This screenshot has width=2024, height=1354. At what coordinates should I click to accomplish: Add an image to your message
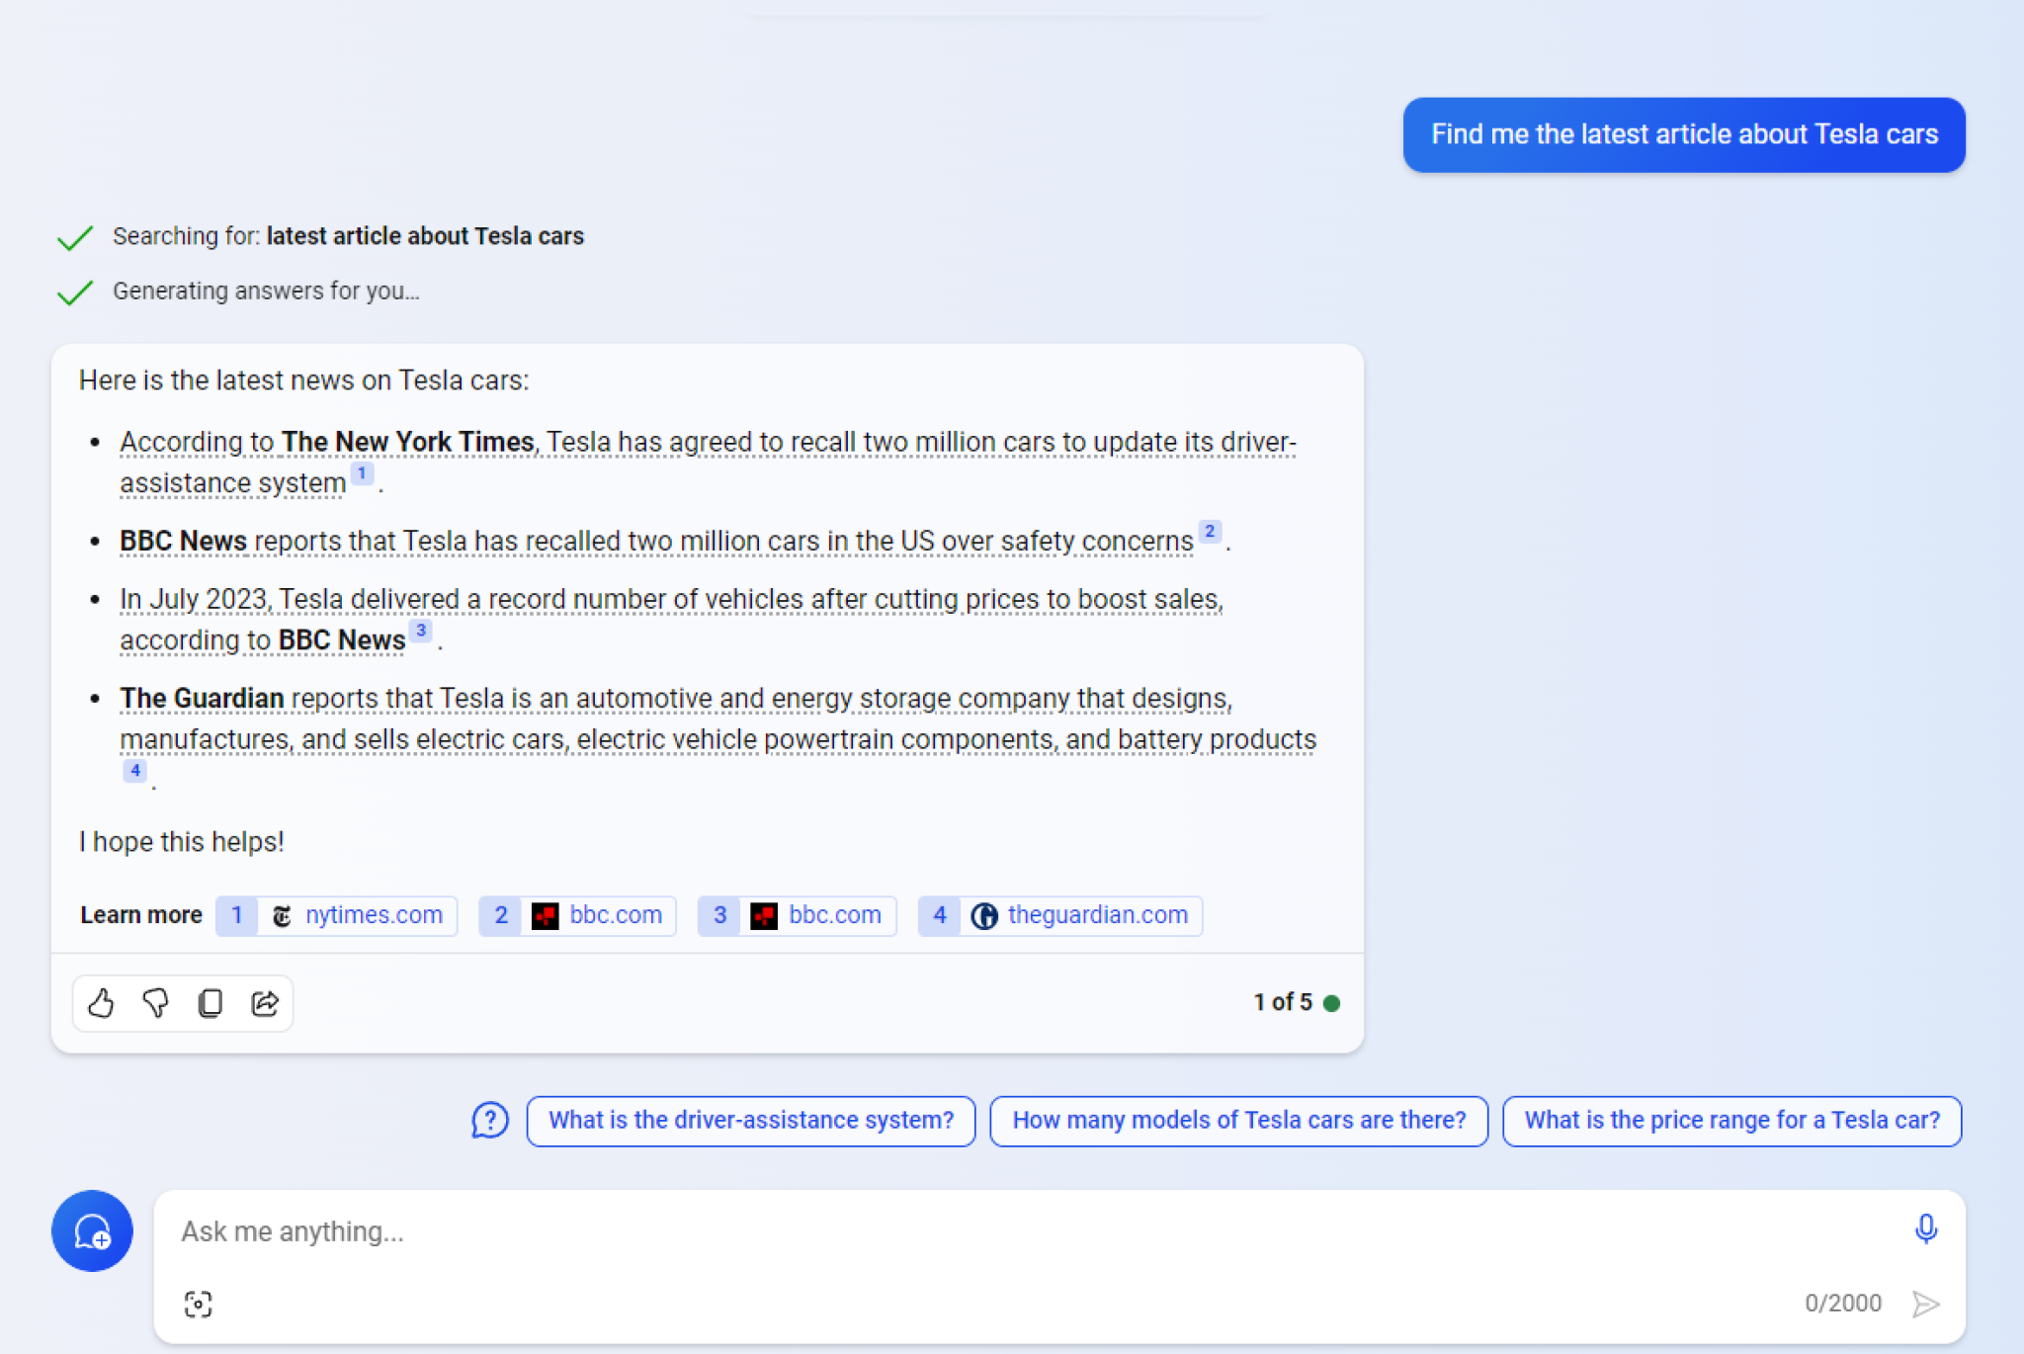199,1303
